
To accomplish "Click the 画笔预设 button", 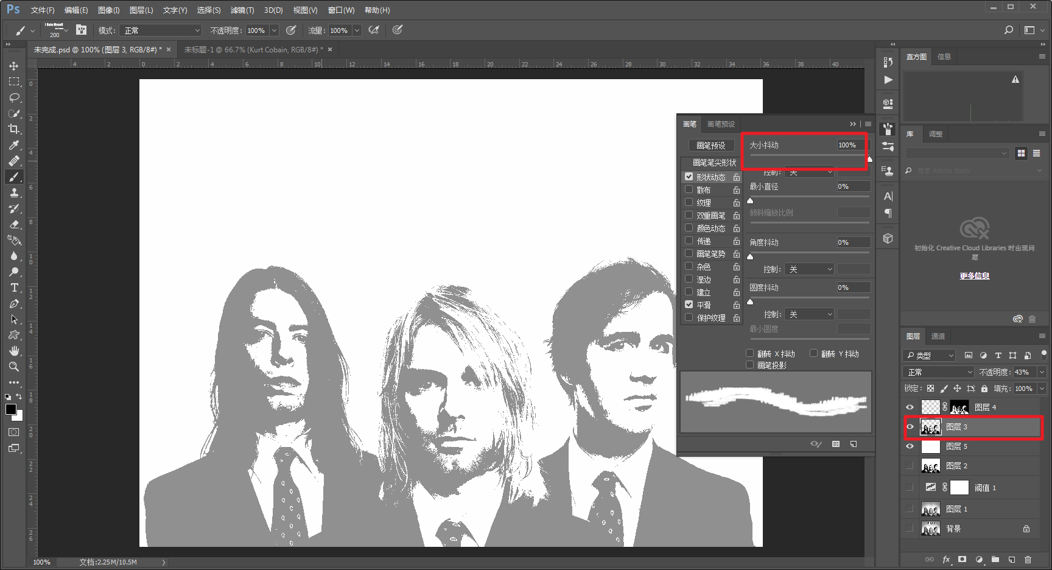I will (x=711, y=146).
